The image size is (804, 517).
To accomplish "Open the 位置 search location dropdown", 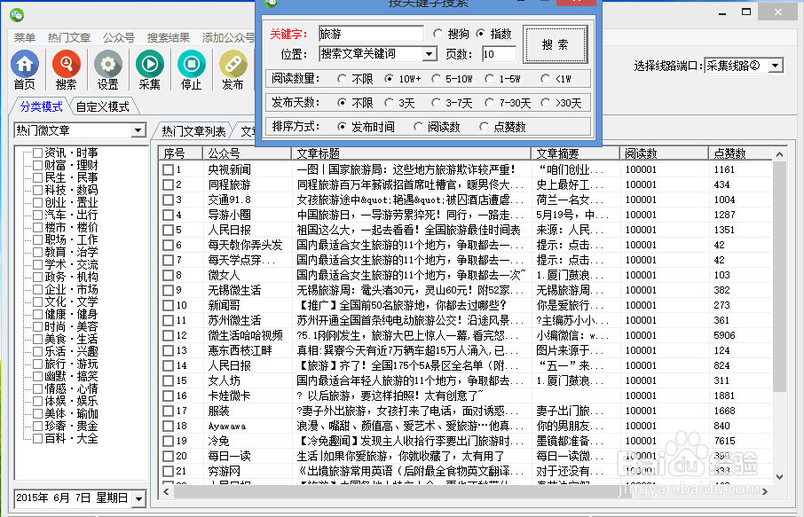I will [430, 54].
